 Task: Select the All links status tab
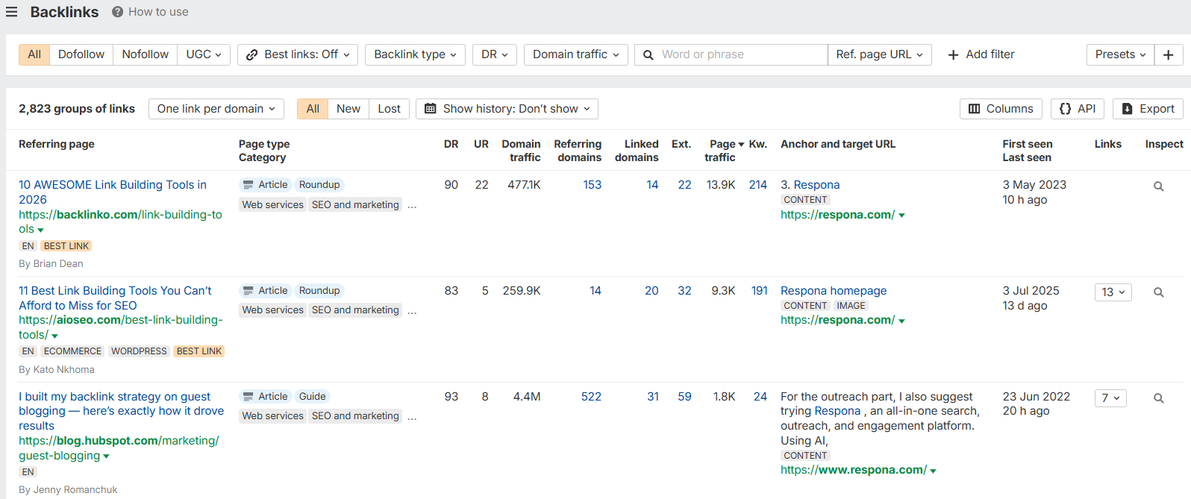pos(313,109)
